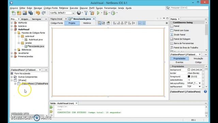
Task: Expand the AloMundo project node
Action: (12, 23)
